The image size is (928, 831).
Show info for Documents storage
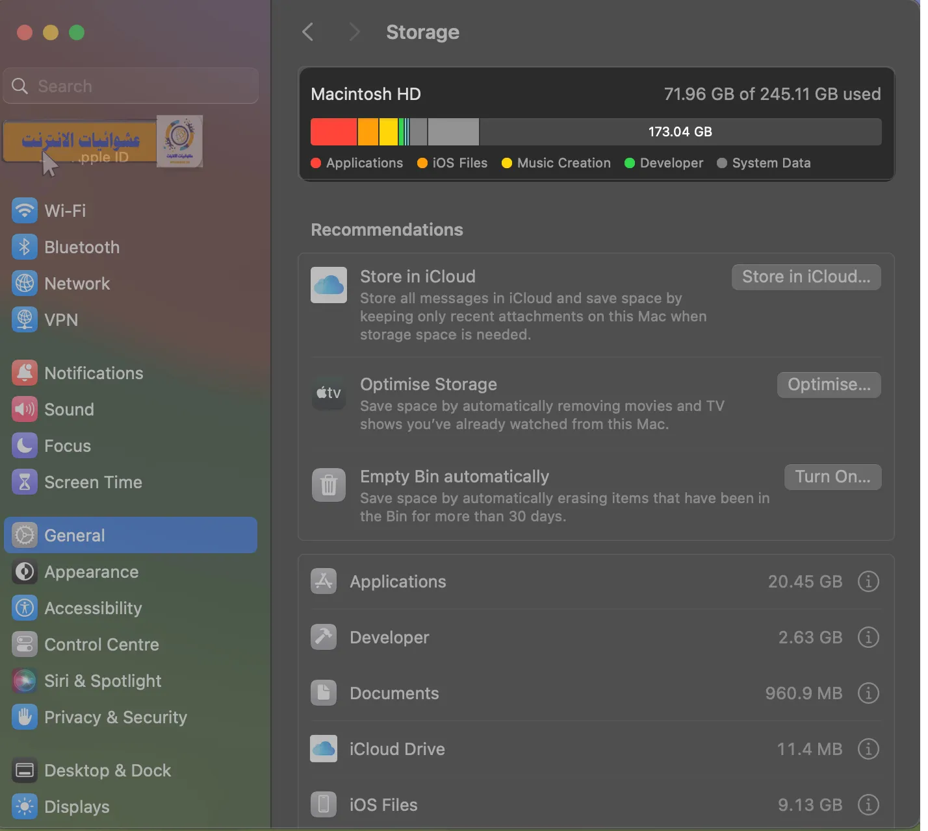pos(868,693)
